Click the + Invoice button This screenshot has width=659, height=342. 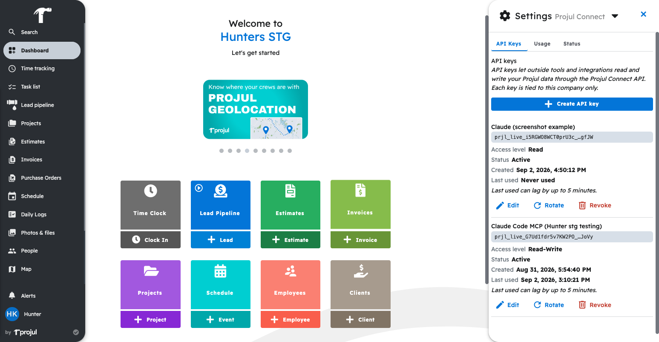[360, 240]
